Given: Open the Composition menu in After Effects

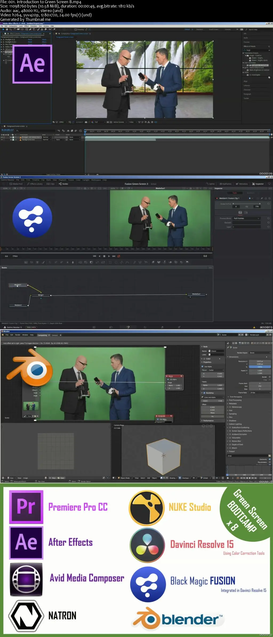Looking at the screenshot, I should (x=13, y=26).
